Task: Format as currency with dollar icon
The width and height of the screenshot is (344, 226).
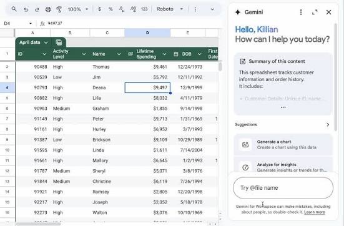Action: coord(100,9)
